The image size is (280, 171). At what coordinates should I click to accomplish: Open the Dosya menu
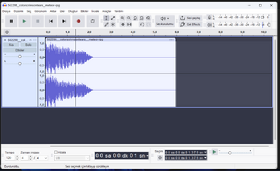coord(7,11)
